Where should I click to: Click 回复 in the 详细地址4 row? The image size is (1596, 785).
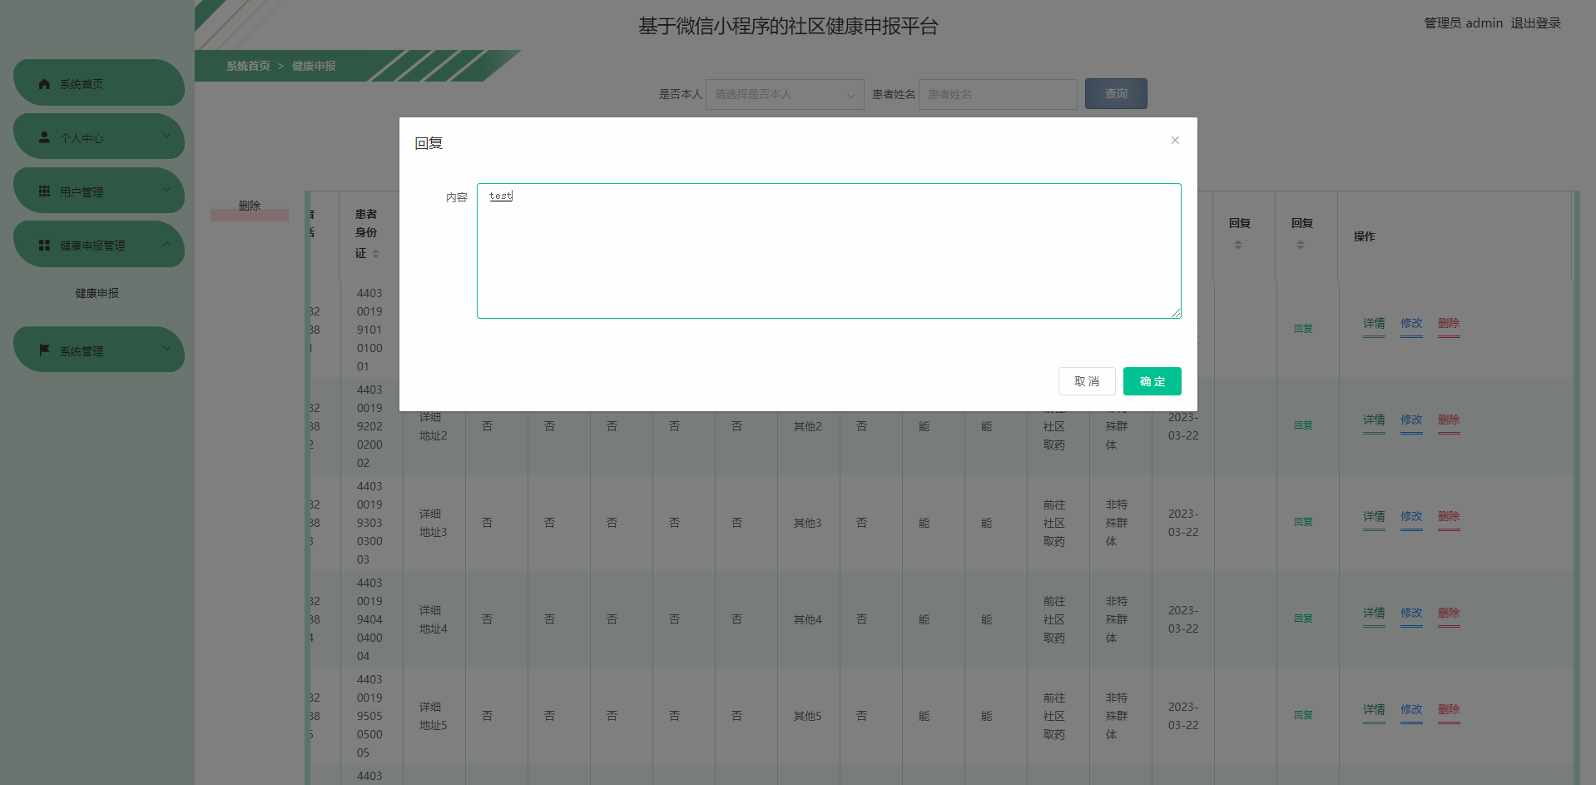pyautogui.click(x=1303, y=619)
